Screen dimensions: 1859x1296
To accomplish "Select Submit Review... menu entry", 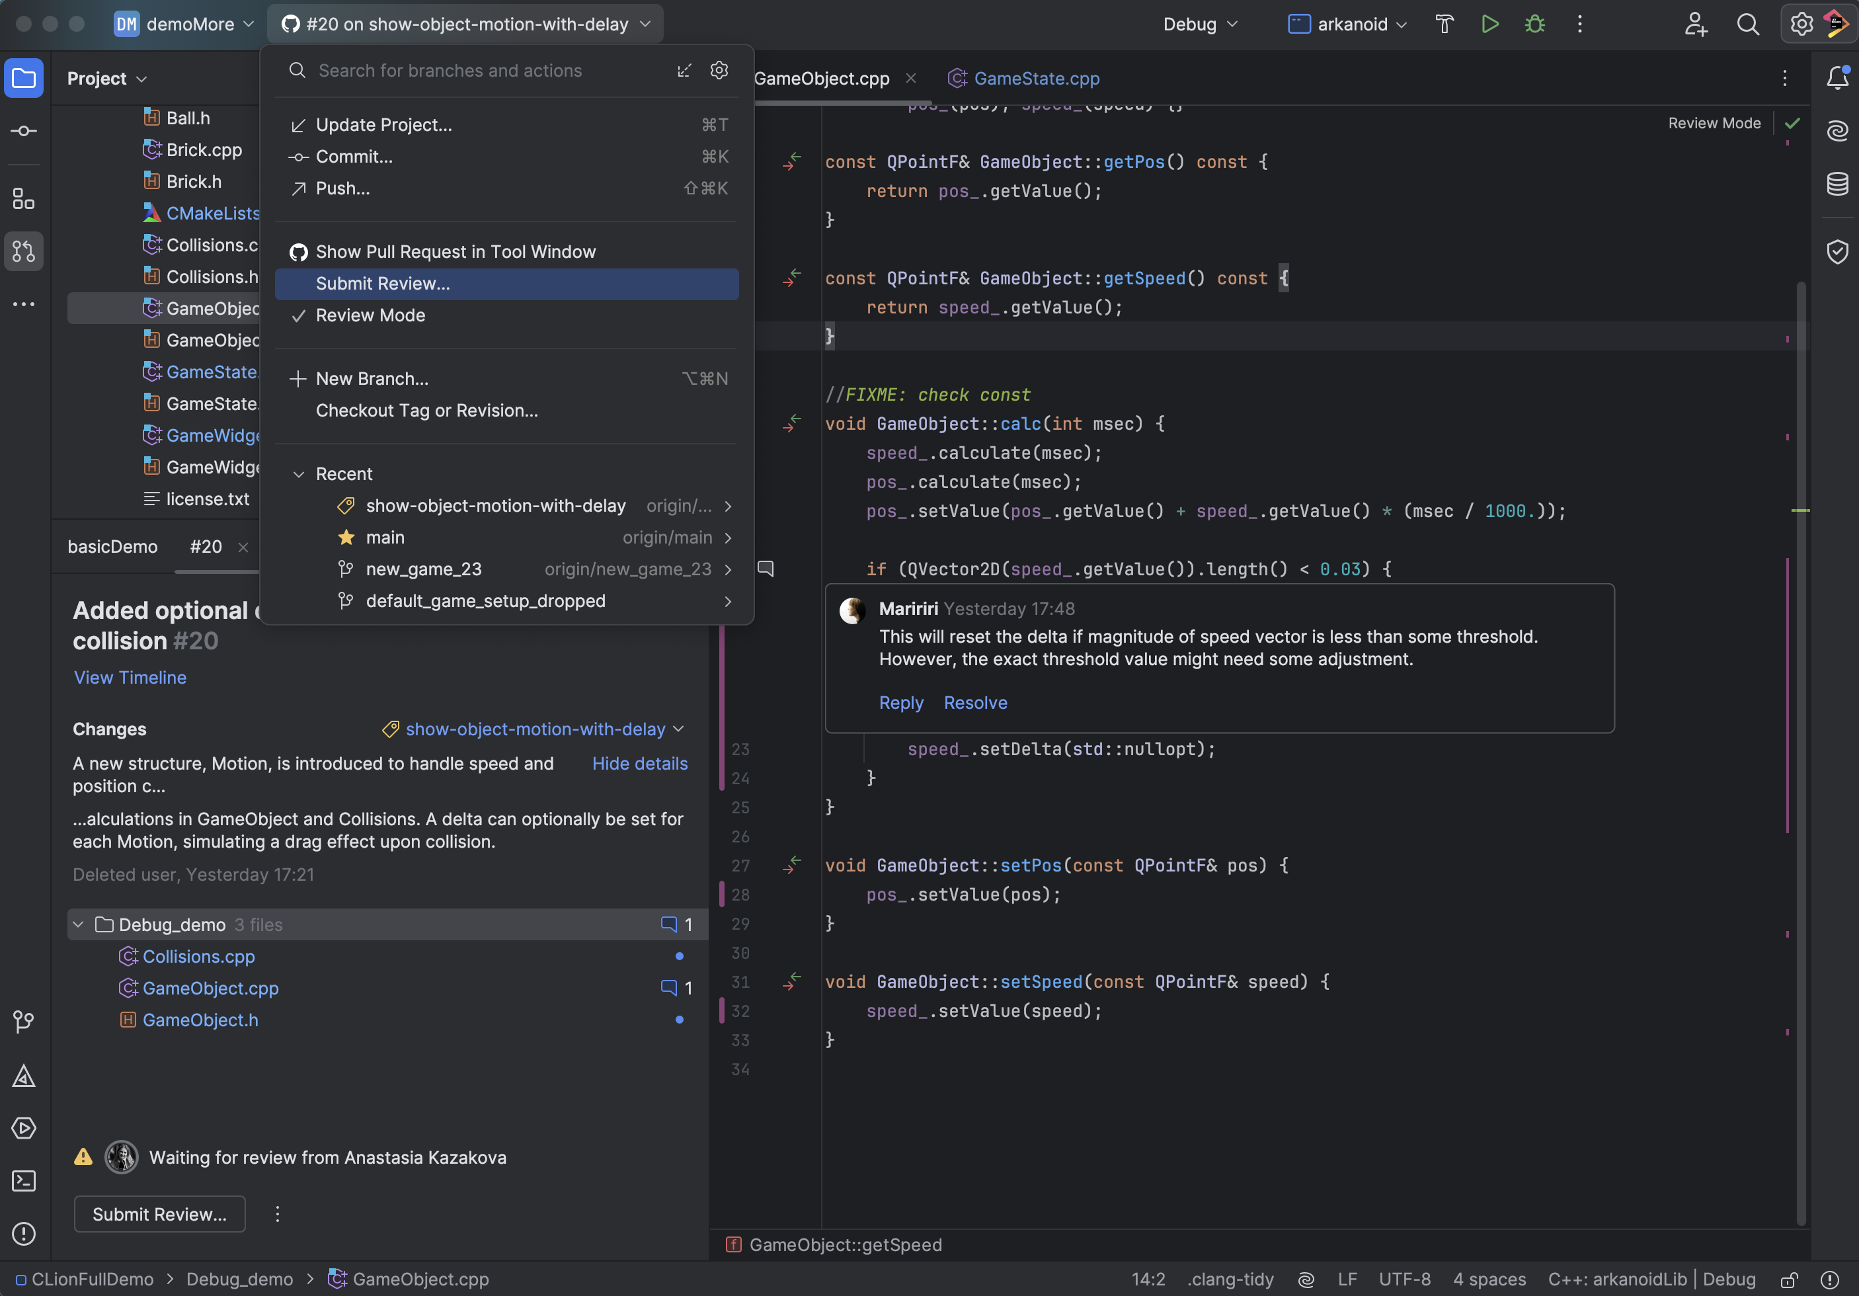I will [x=383, y=284].
